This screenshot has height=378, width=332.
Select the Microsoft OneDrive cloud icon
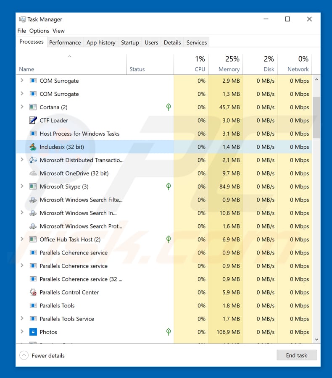[33, 173]
